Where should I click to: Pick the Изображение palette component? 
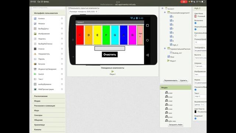click(44, 34)
